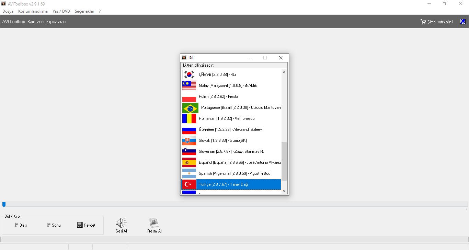Click the language list scrollbar thumb
This screenshot has height=250, width=469.
[284, 161]
